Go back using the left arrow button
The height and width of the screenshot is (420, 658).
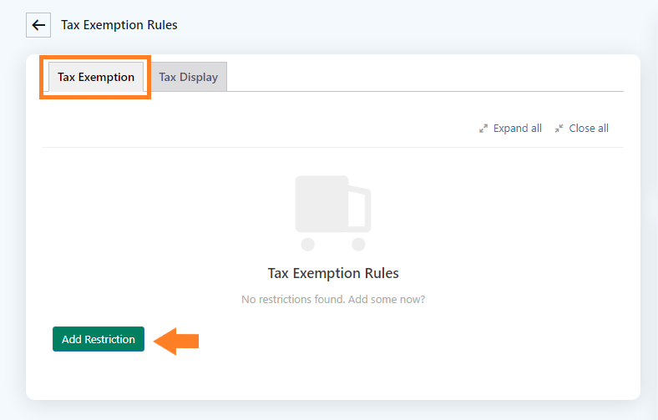(x=38, y=25)
